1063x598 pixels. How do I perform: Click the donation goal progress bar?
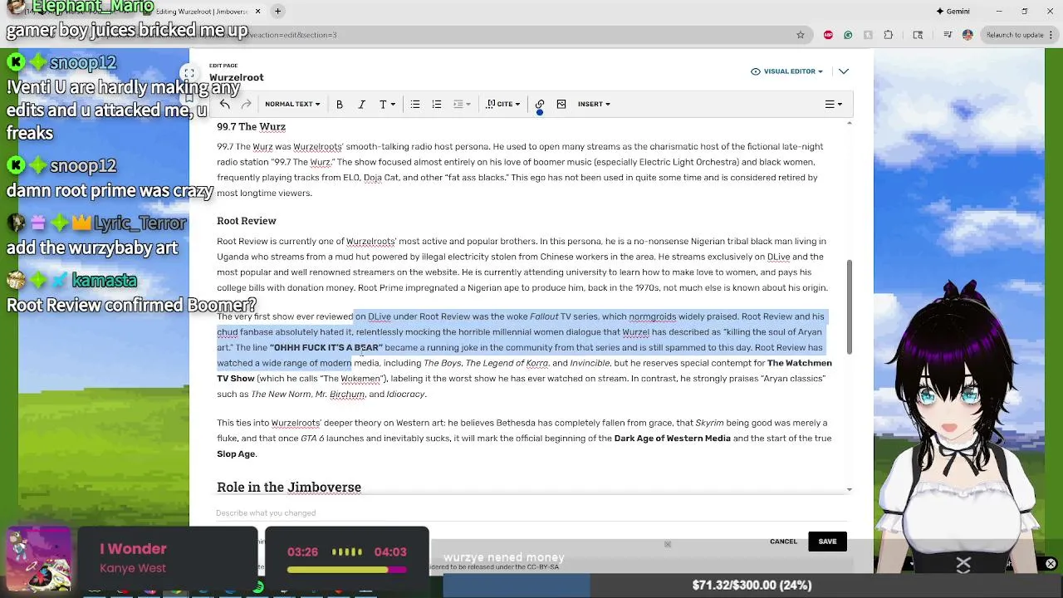click(x=752, y=586)
